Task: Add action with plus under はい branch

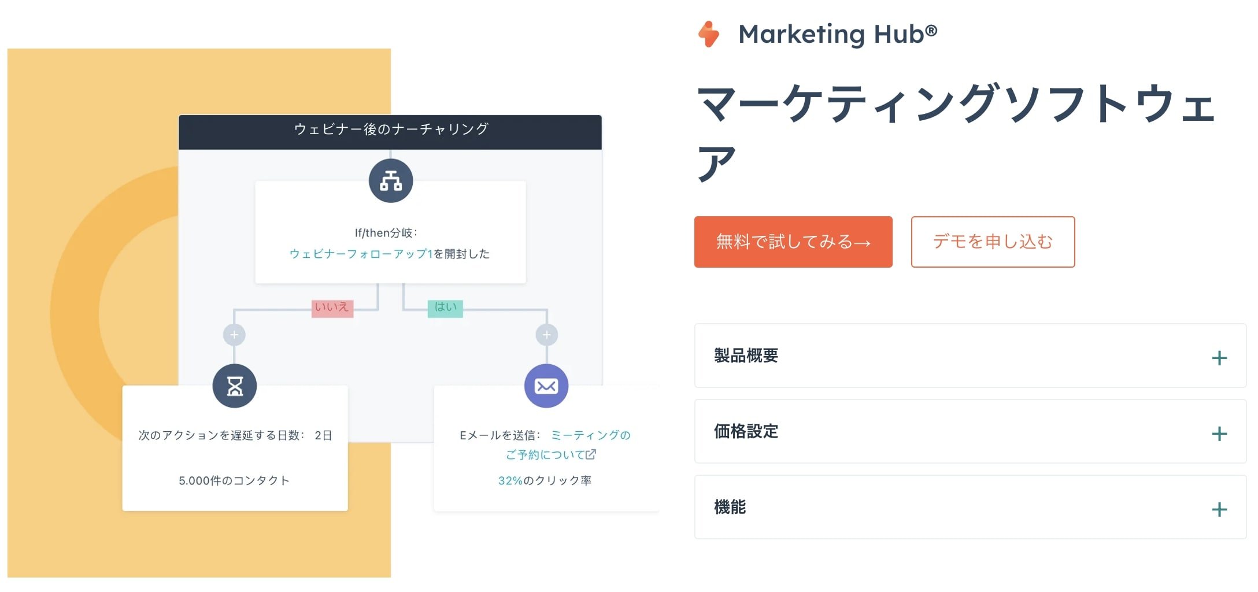Action: tap(546, 335)
